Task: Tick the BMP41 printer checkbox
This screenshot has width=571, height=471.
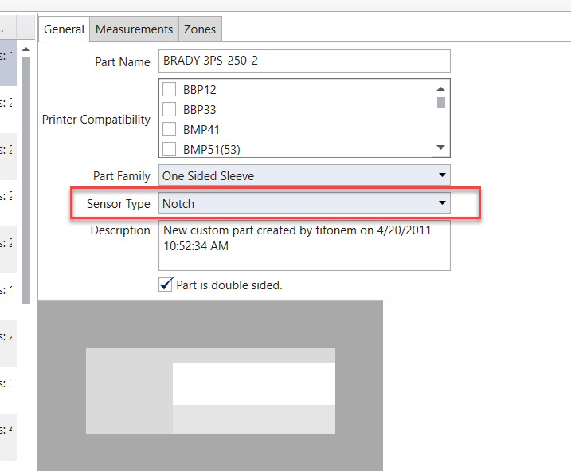Action: [170, 128]
